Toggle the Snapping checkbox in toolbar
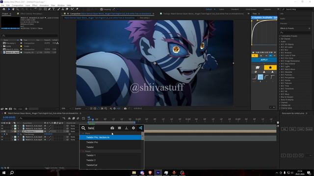 pos(102,9)
